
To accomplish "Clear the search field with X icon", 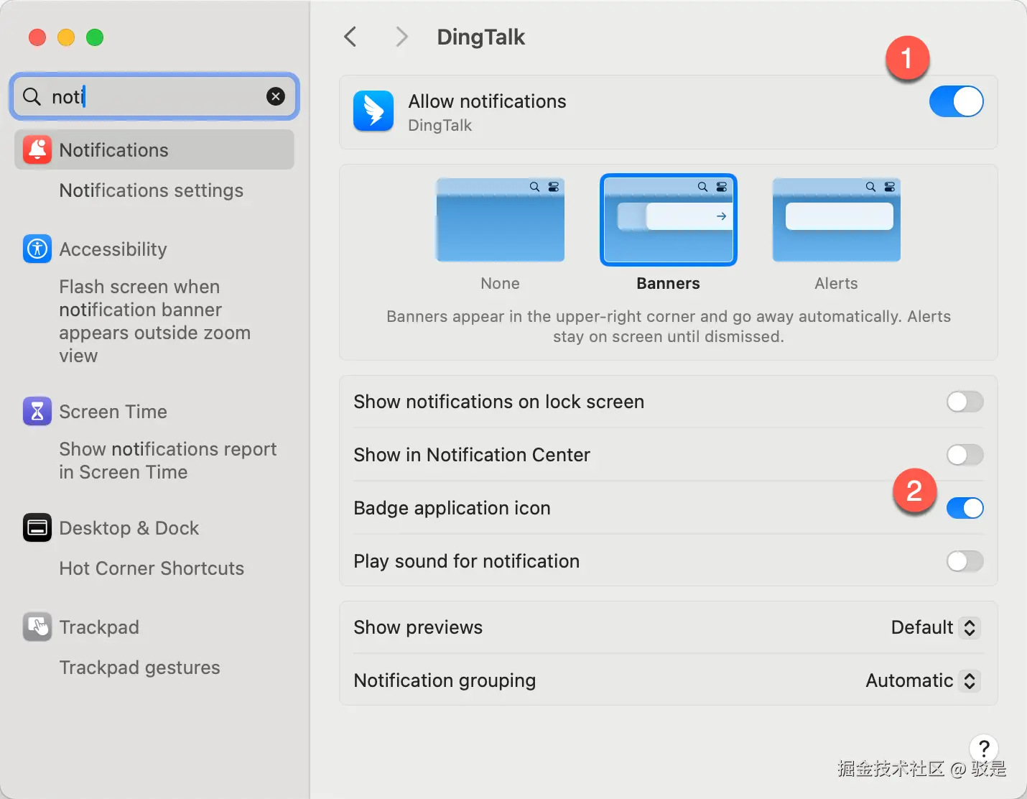I will [x=276, y=96].
